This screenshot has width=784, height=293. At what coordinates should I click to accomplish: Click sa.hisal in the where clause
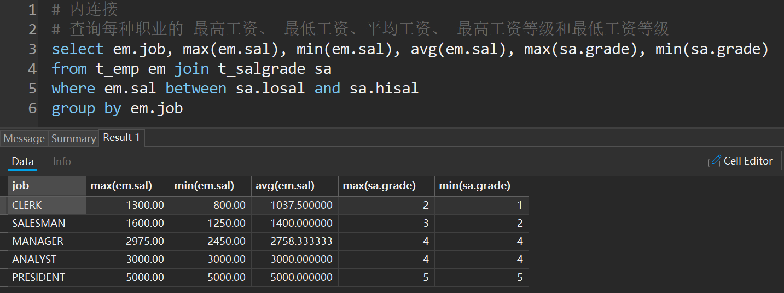[384, 88]
